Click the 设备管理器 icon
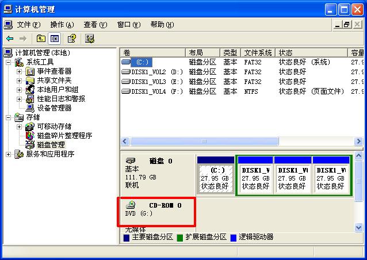Image resolution: width=367 pixels, height=260 pixels. pyautogui.click(x=30, y=108)
